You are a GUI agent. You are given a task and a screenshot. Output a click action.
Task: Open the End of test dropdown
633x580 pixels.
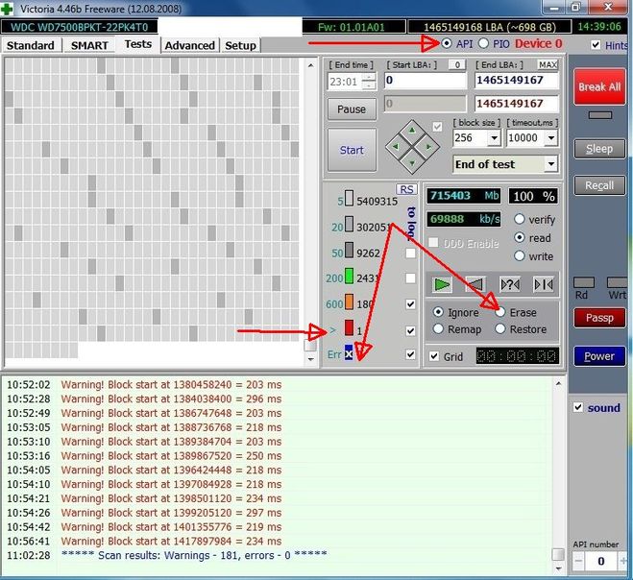click(551, 164)
